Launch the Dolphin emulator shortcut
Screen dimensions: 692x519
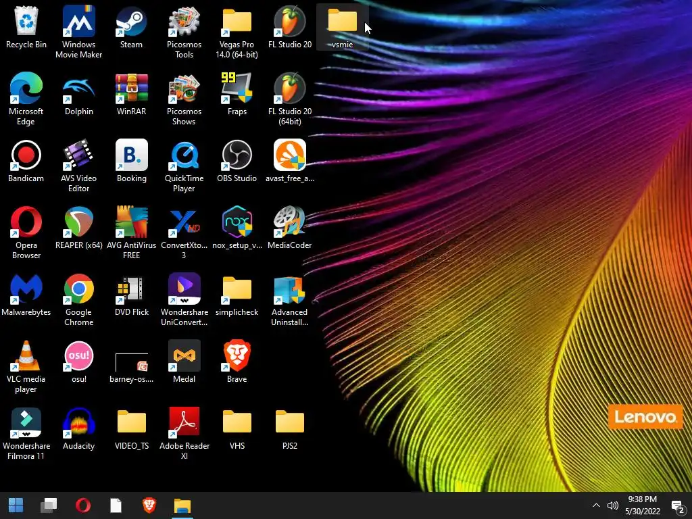tap(78, 95)
